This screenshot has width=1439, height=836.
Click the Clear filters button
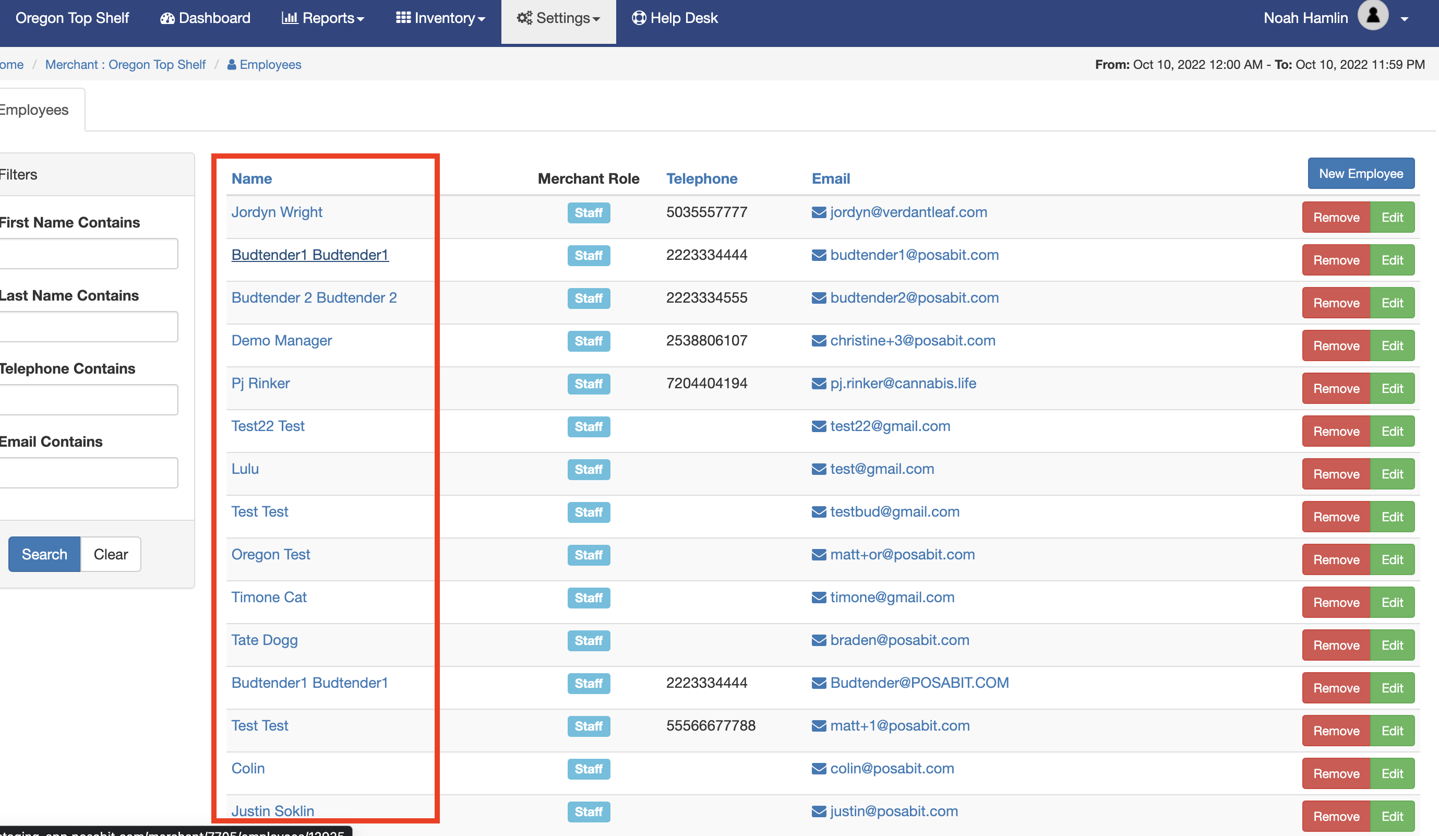point(111,554)
